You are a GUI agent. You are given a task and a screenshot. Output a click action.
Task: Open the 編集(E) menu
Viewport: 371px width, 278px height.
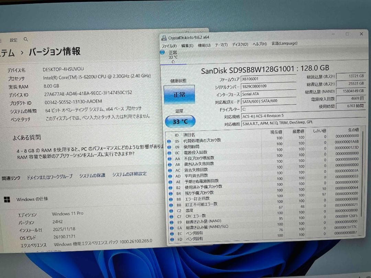[187, 46]
